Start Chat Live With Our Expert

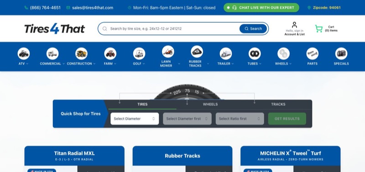(x=261, y=8)
